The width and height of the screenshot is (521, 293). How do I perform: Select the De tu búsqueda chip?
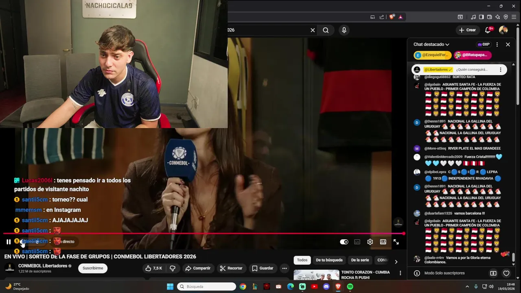click(x=329, y=260)
